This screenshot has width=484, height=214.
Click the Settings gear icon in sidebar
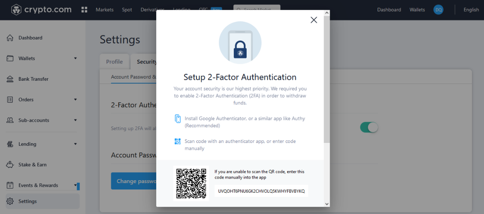point(10,201)
